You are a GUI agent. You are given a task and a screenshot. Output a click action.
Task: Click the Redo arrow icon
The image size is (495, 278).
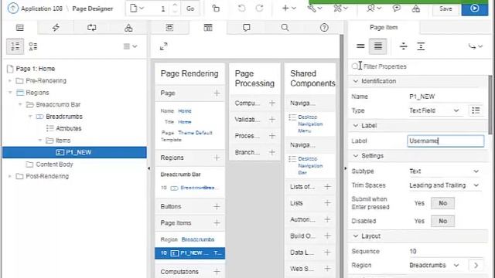tap(260, 8)
